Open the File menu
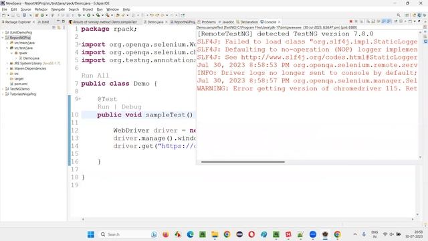The height and width of the screenshot is (241, 428). tap(5, 9)
